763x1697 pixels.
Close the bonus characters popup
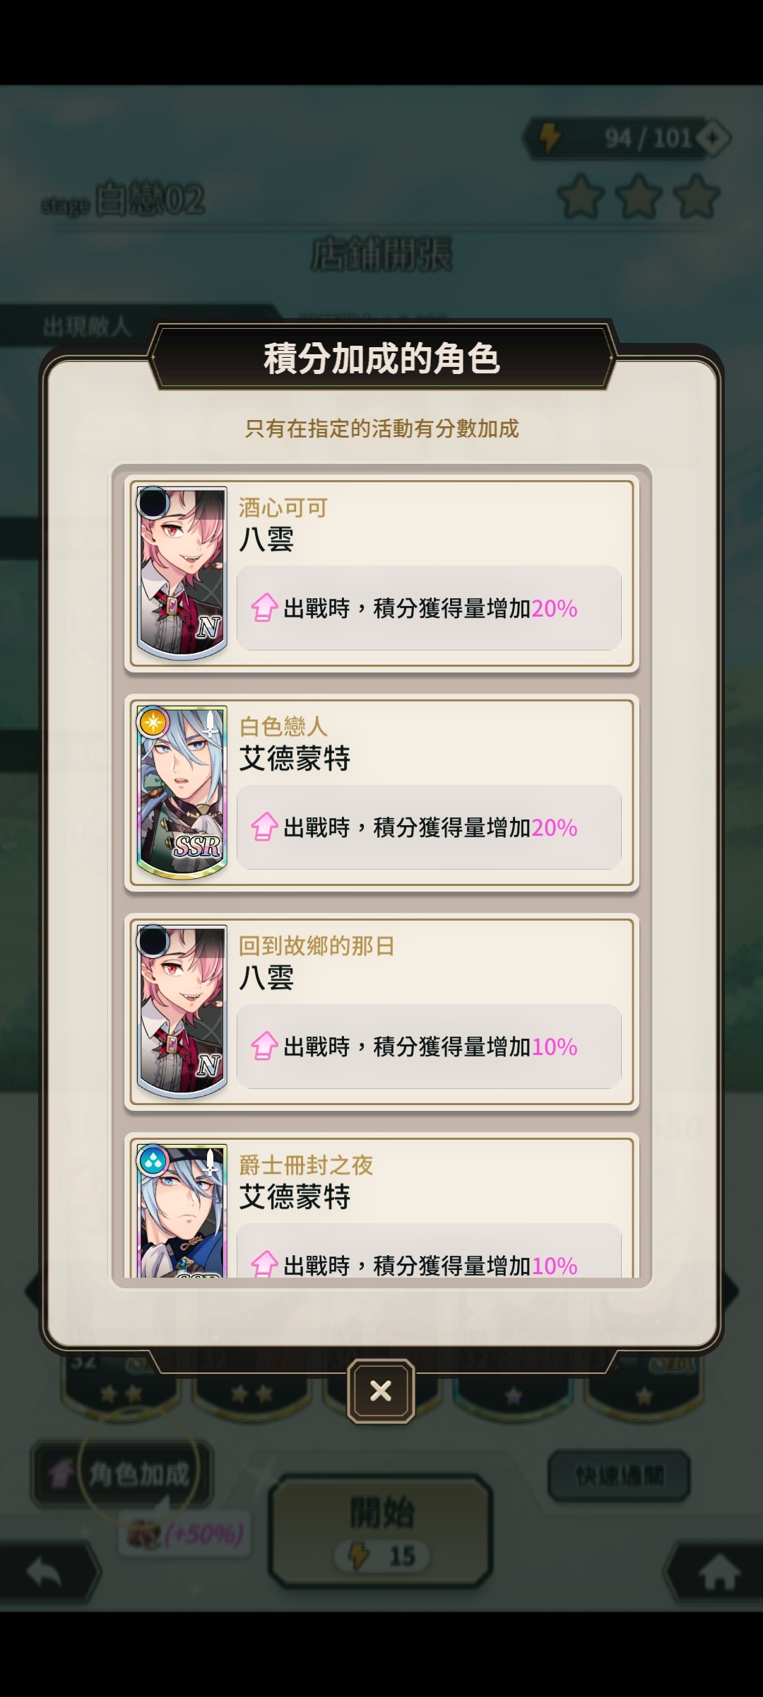click(x=381, y=1391)
